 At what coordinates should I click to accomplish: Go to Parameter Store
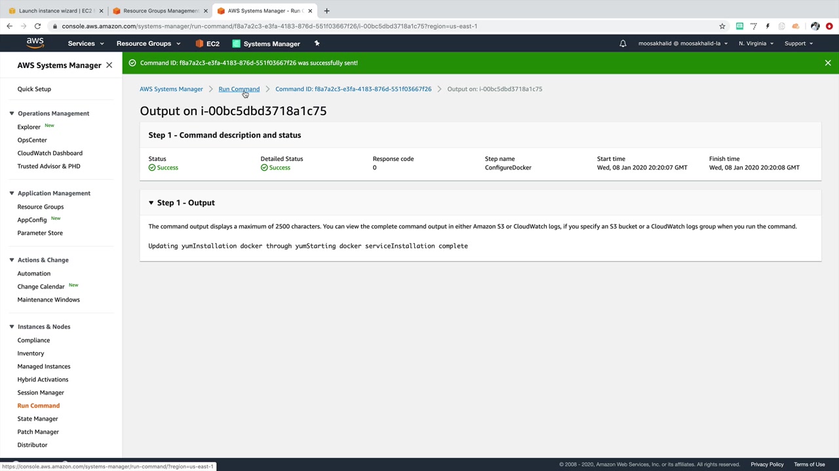[40, 233]
